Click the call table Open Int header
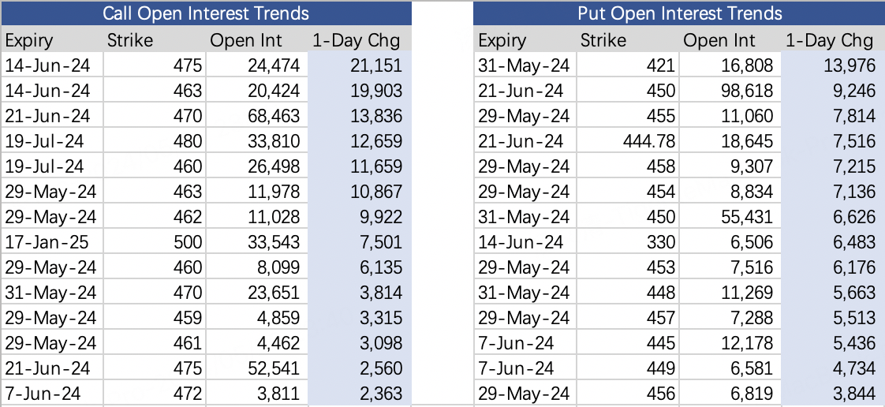Viewport: 885px width, 407px height. click(257, 40)
